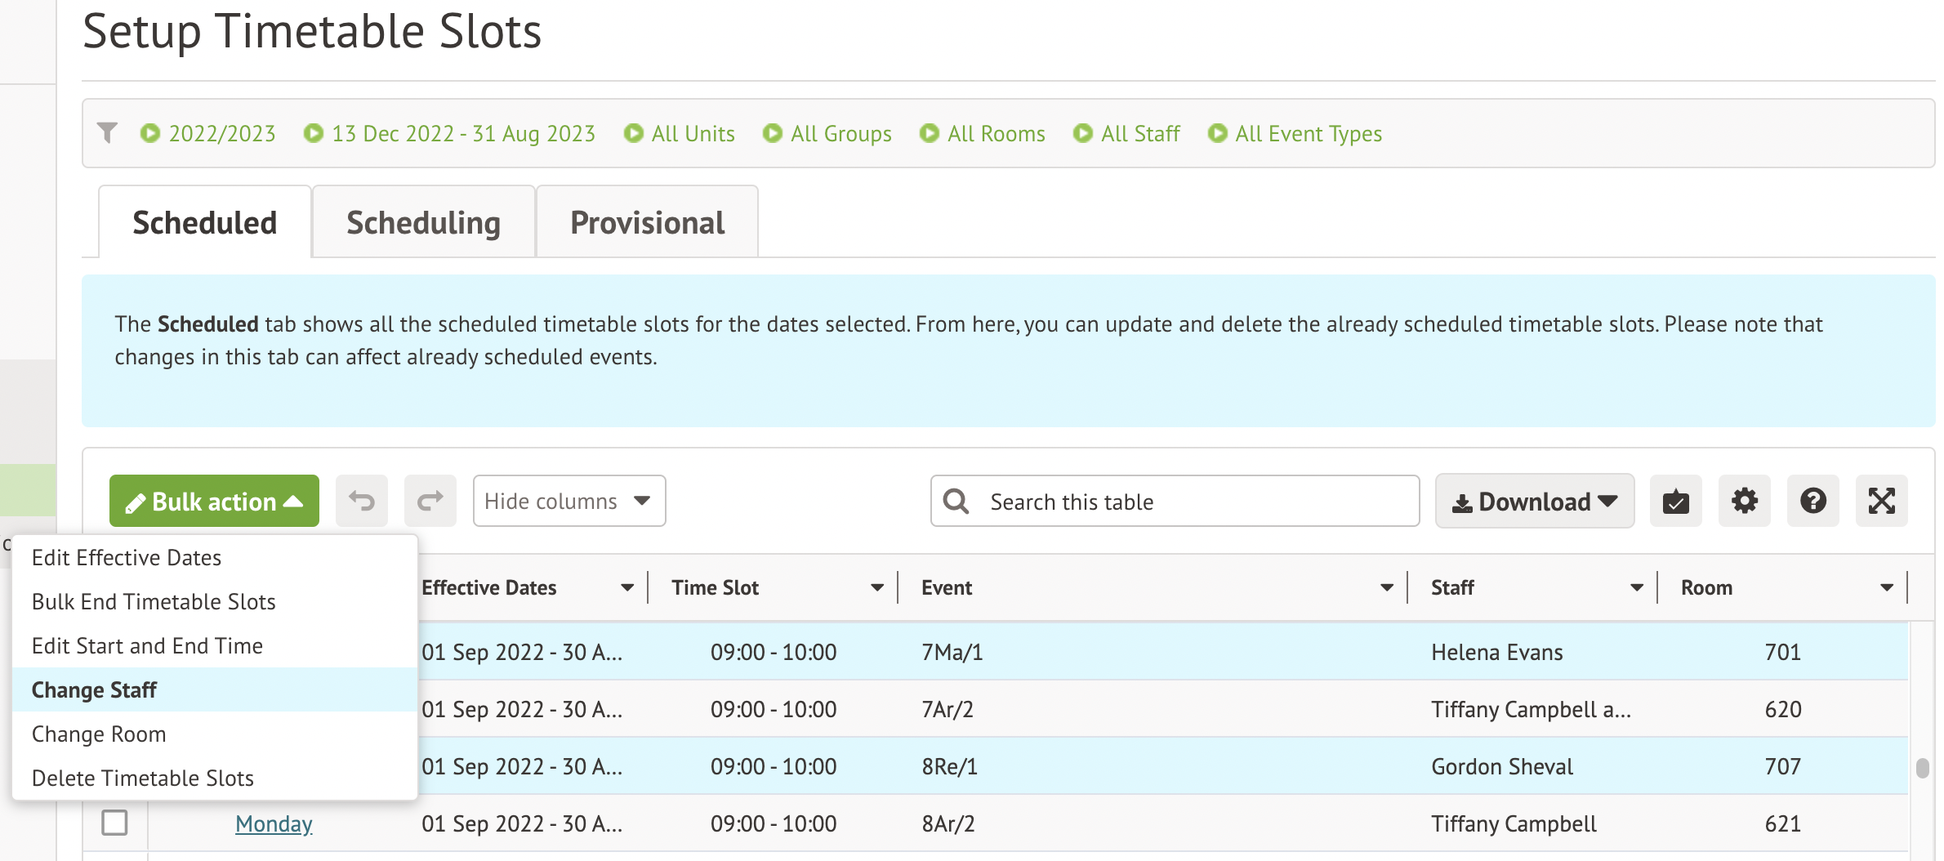Open the Download dropdown button
Screen dimensions: 1944x861
[x=1534, y=501]
